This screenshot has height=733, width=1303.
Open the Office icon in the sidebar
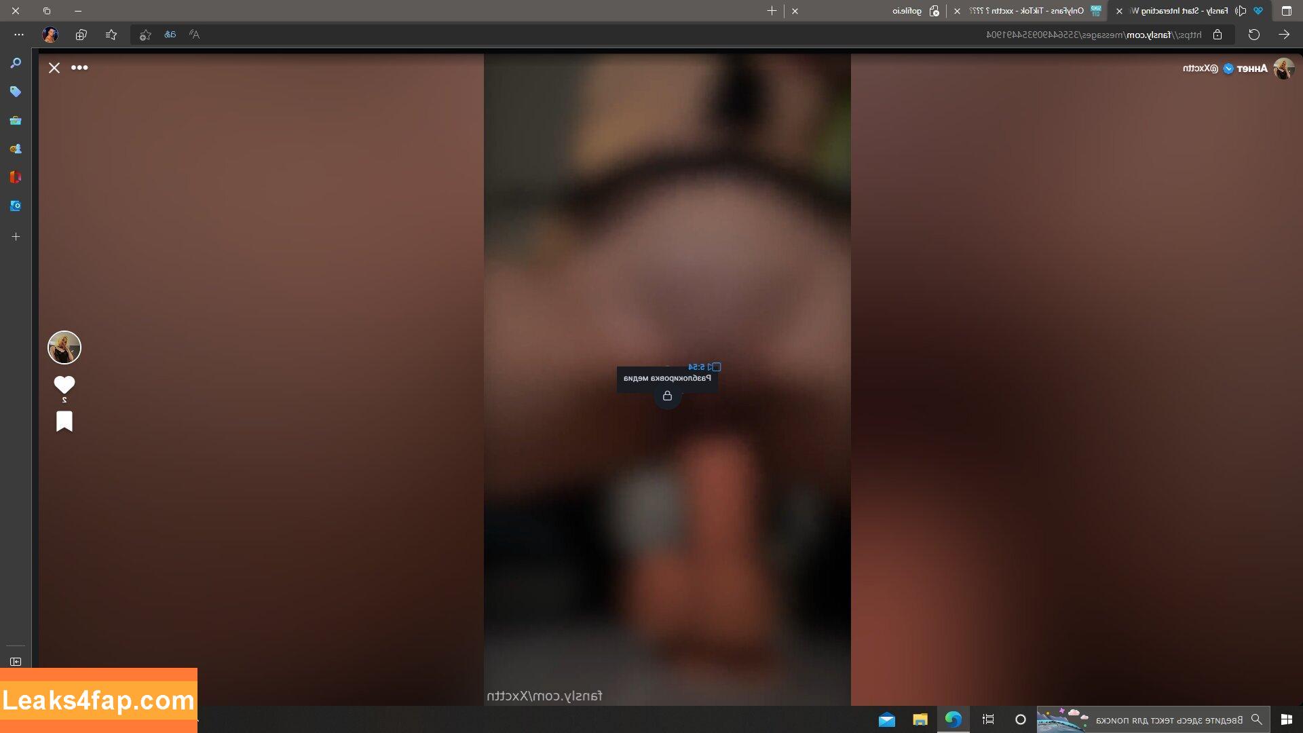pyautogui.click(x=16, y=177)
